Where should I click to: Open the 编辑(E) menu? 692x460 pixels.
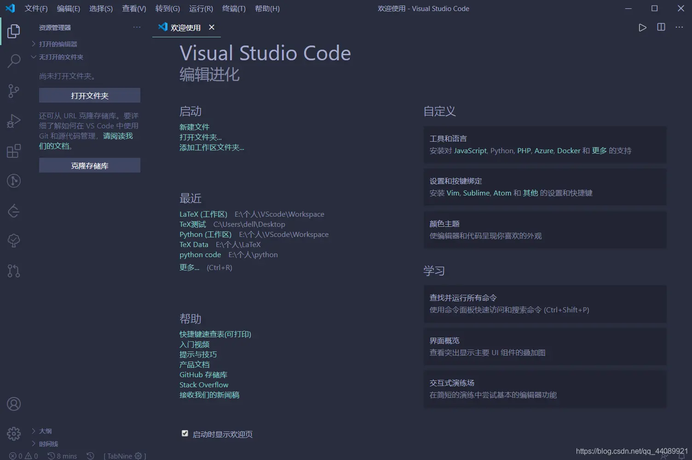pos(69,8)
